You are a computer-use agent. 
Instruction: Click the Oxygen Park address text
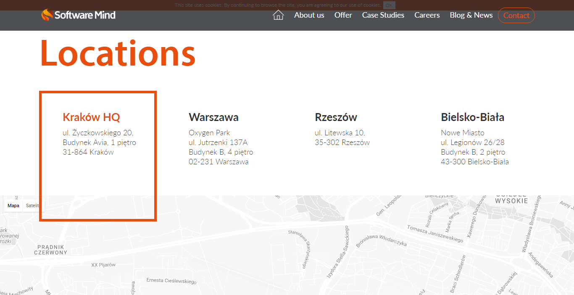(x=209, y=133)
